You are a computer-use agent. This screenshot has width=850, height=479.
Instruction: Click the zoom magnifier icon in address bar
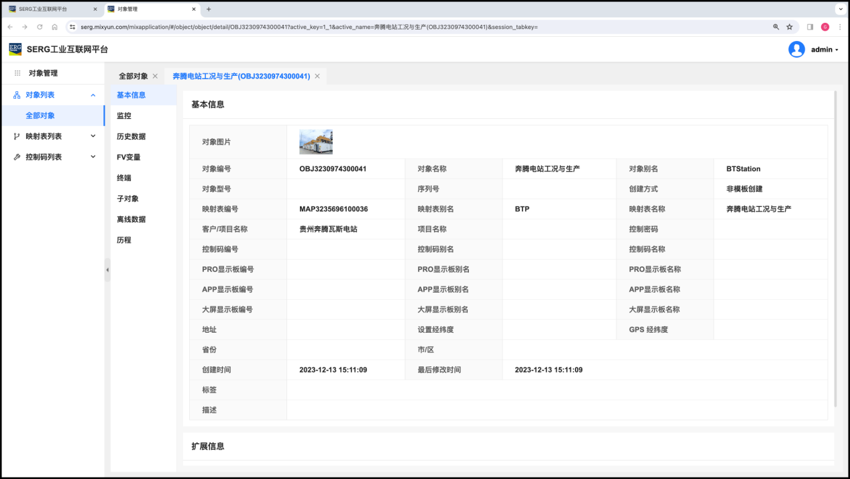coord(776,27)
